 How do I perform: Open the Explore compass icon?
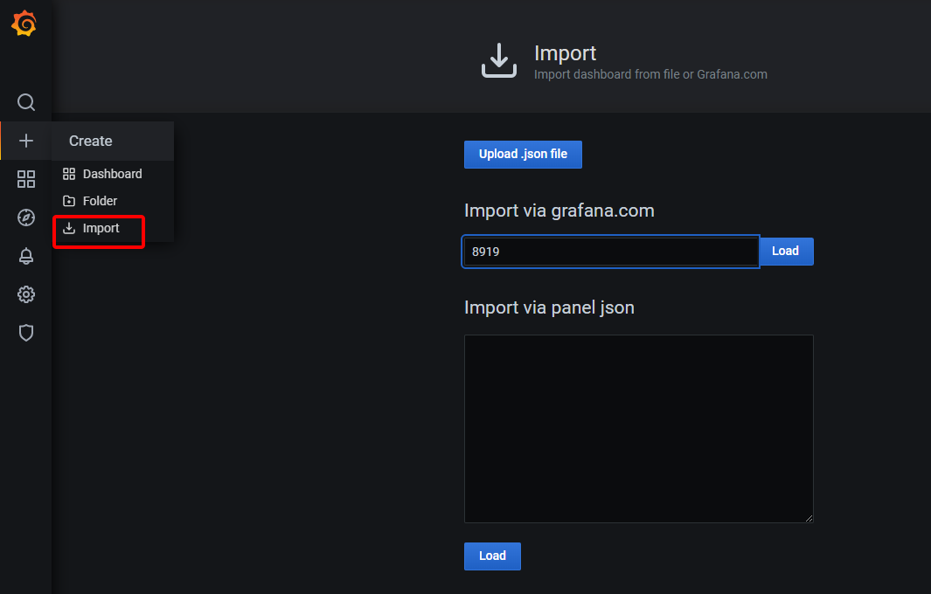(26, 218)
